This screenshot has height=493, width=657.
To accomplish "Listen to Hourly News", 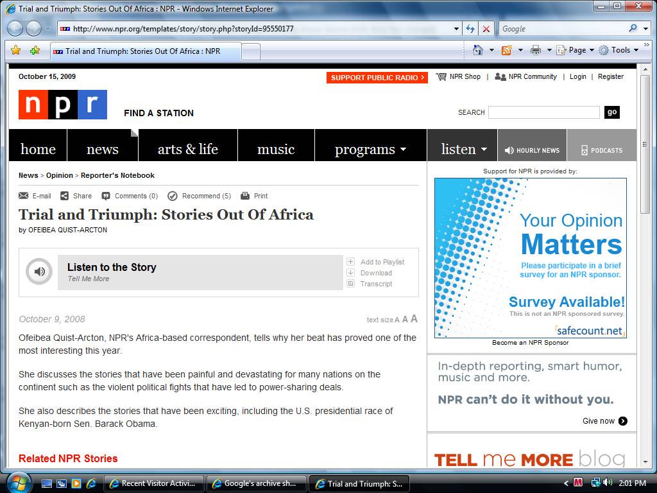I will [x=532, y=150].
